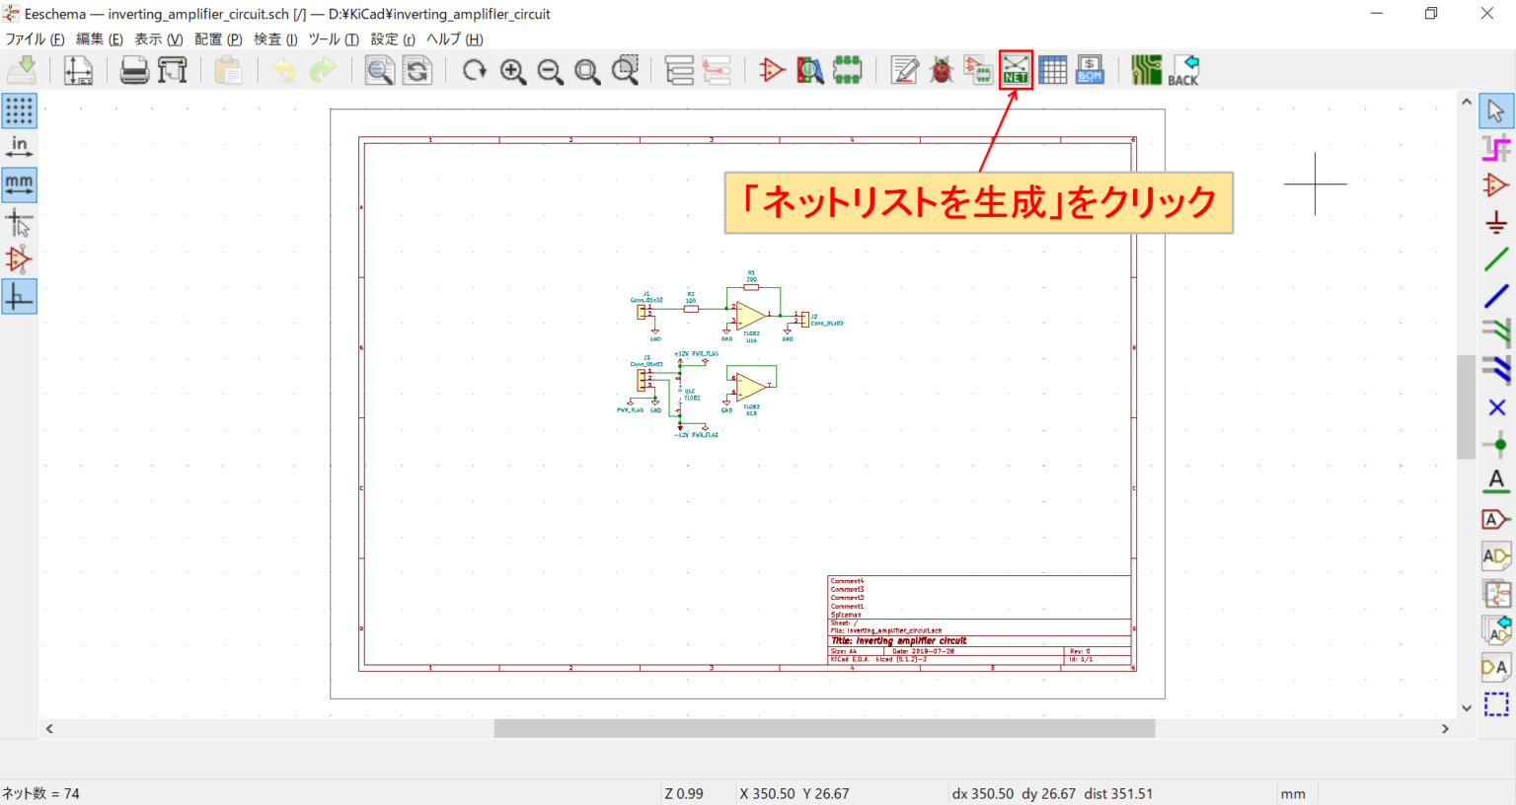Import back-annotation with the BACK icon
The width and height of the screenshot is (1516, 805).
point(1181,69)
